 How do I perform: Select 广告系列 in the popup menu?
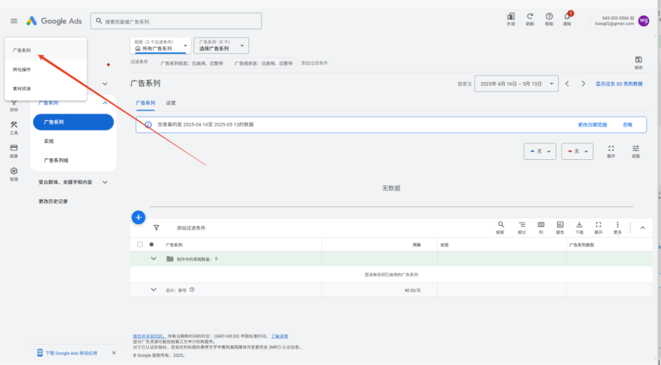tap(45, 50)
